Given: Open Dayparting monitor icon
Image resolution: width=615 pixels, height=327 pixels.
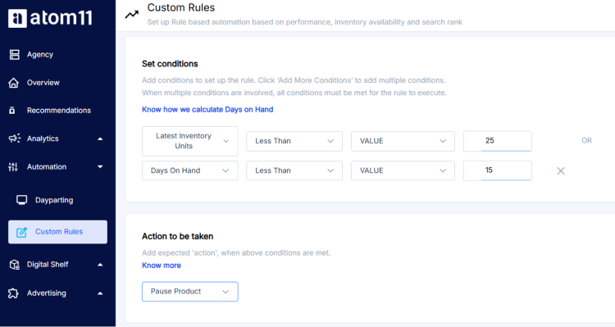Looking at the screenshot, I should tap(22, 200).
